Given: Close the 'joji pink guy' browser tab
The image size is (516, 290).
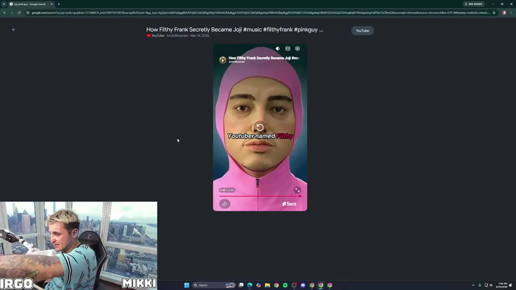Looking at the screenshot, I should (52, 4).
